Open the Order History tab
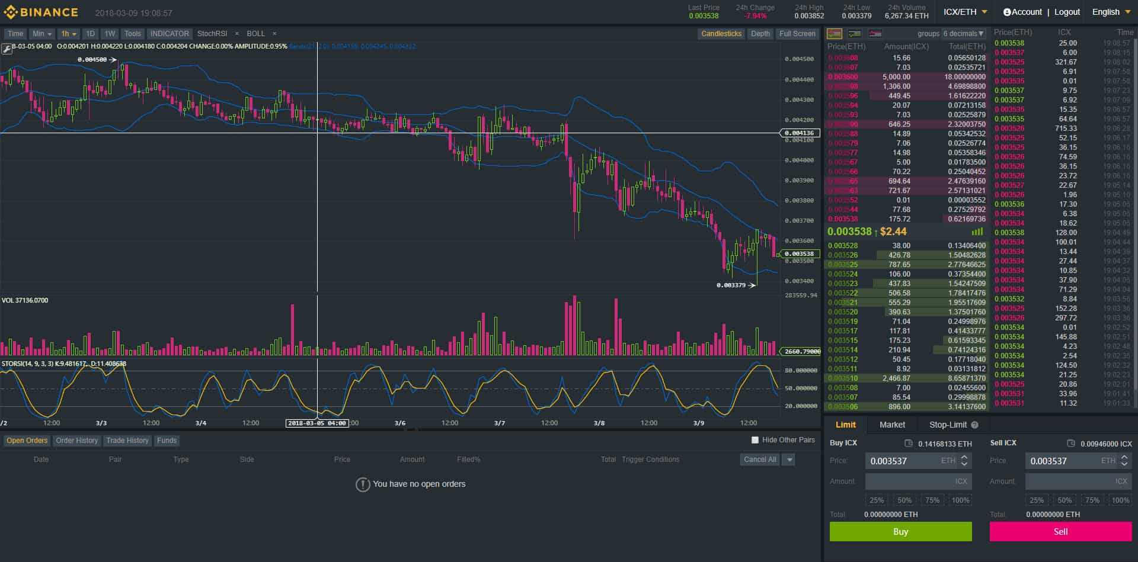Viewport: 1138px width, 562px height. pyautogui.click(x=76, y=441)
